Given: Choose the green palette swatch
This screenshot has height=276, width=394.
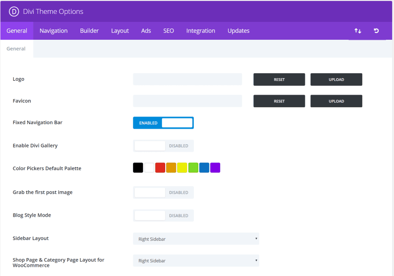Looking at the screenshot, I should [x=193, y=168].
